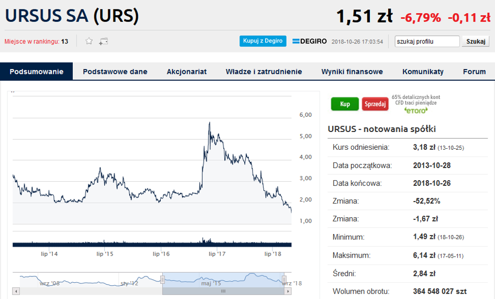The height and width of the screenshot is (299, 495).
Task: Click the 65% detalicznych kont disclaimer
Action: (416, 100)
